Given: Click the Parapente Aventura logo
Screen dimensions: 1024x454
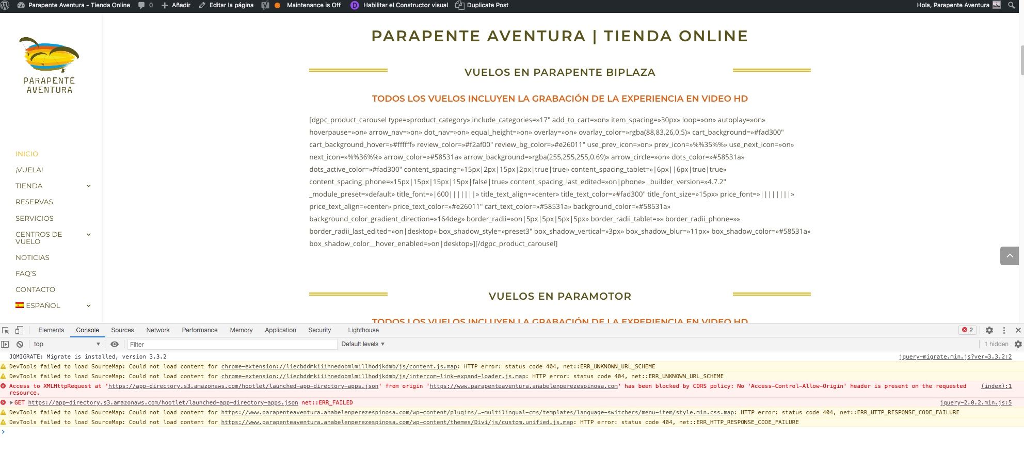Looking at the screenshot, I should pos(49,65).
